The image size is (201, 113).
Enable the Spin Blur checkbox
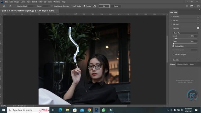pos(198,60)
